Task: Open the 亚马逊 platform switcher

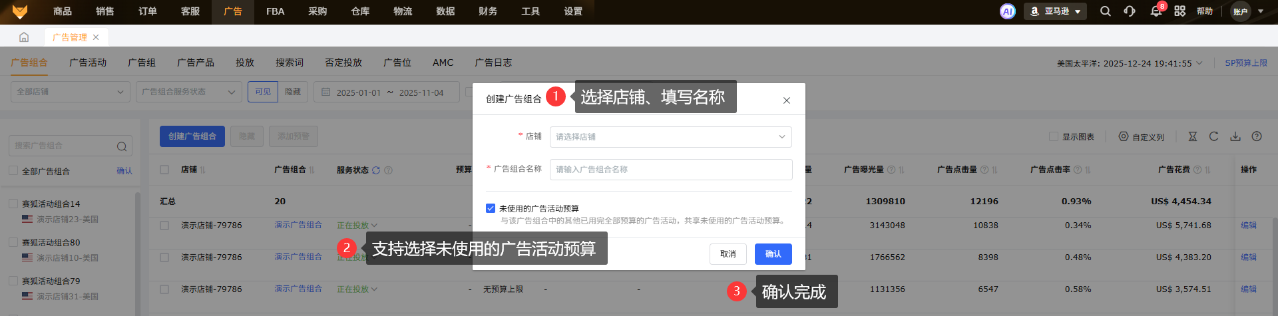Action: (x=1055, y=11)
